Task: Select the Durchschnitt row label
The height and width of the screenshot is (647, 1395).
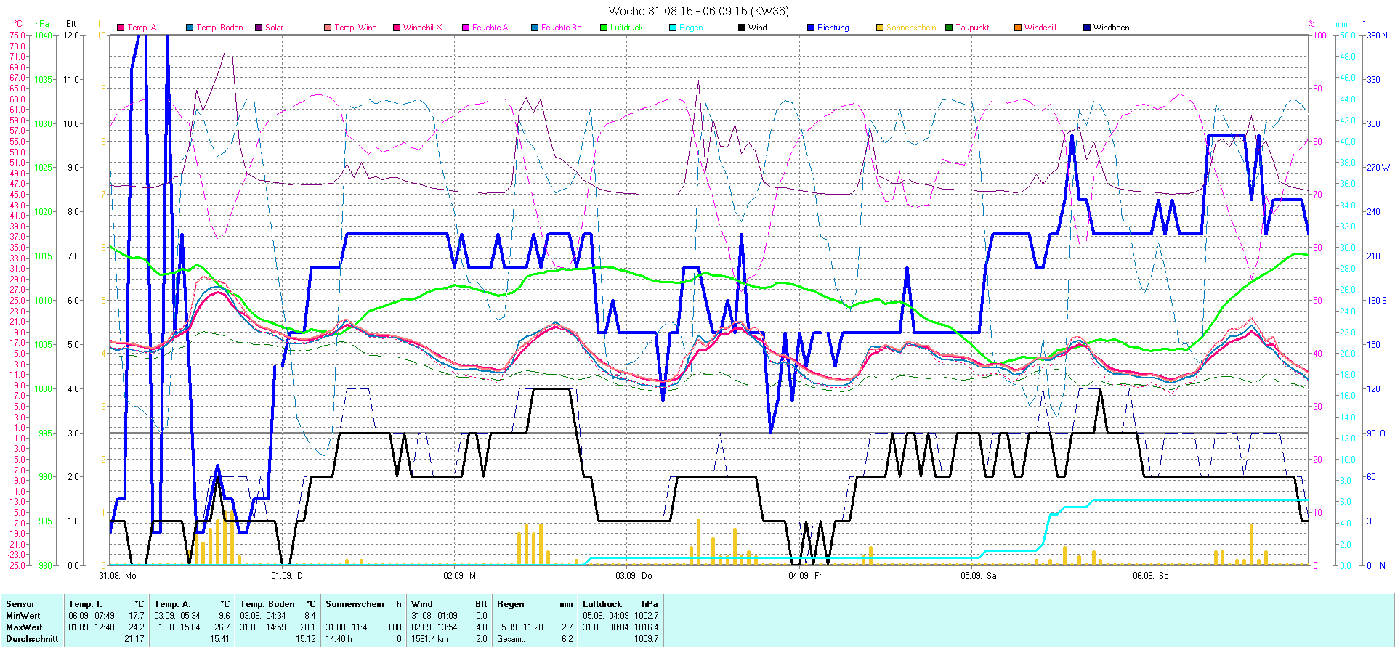Action: click(32, 639)
